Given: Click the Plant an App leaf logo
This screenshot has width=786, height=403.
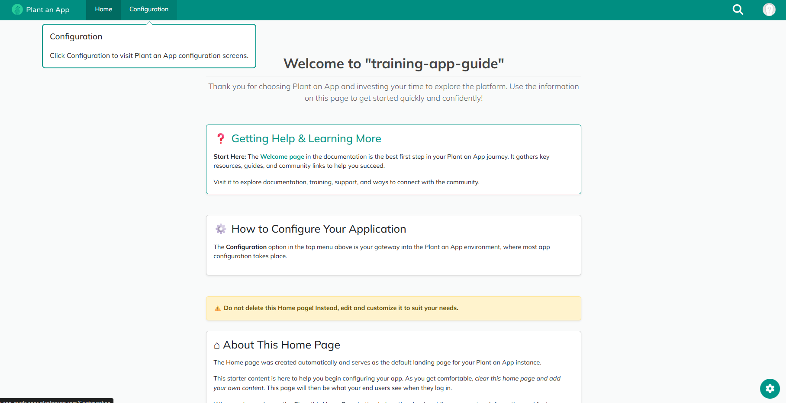Looking at the screenshot, I should pos(17,9).
